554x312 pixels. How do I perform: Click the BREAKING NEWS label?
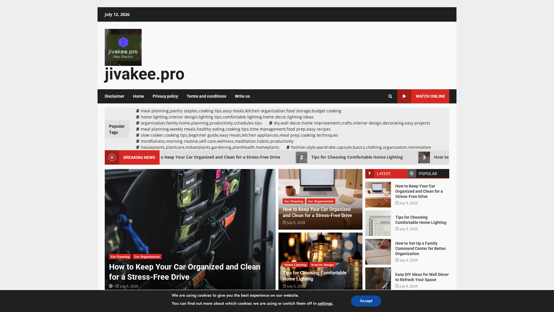(x=139, y=157)
